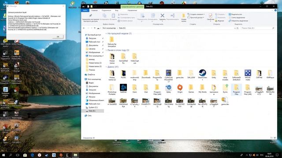Select "Музыка" in the navigation pane
The width and height of the screenshot is (282, 158).
tap(91, 97)
